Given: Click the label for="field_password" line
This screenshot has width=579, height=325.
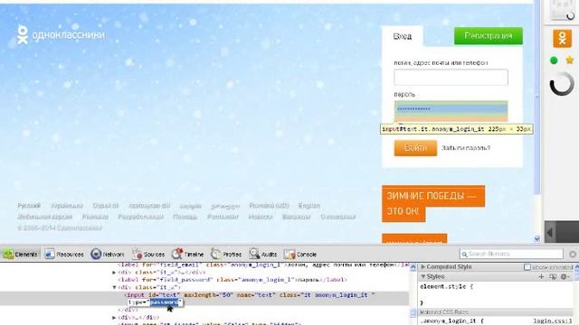Looking at the screenshot, I should [233, 280].
